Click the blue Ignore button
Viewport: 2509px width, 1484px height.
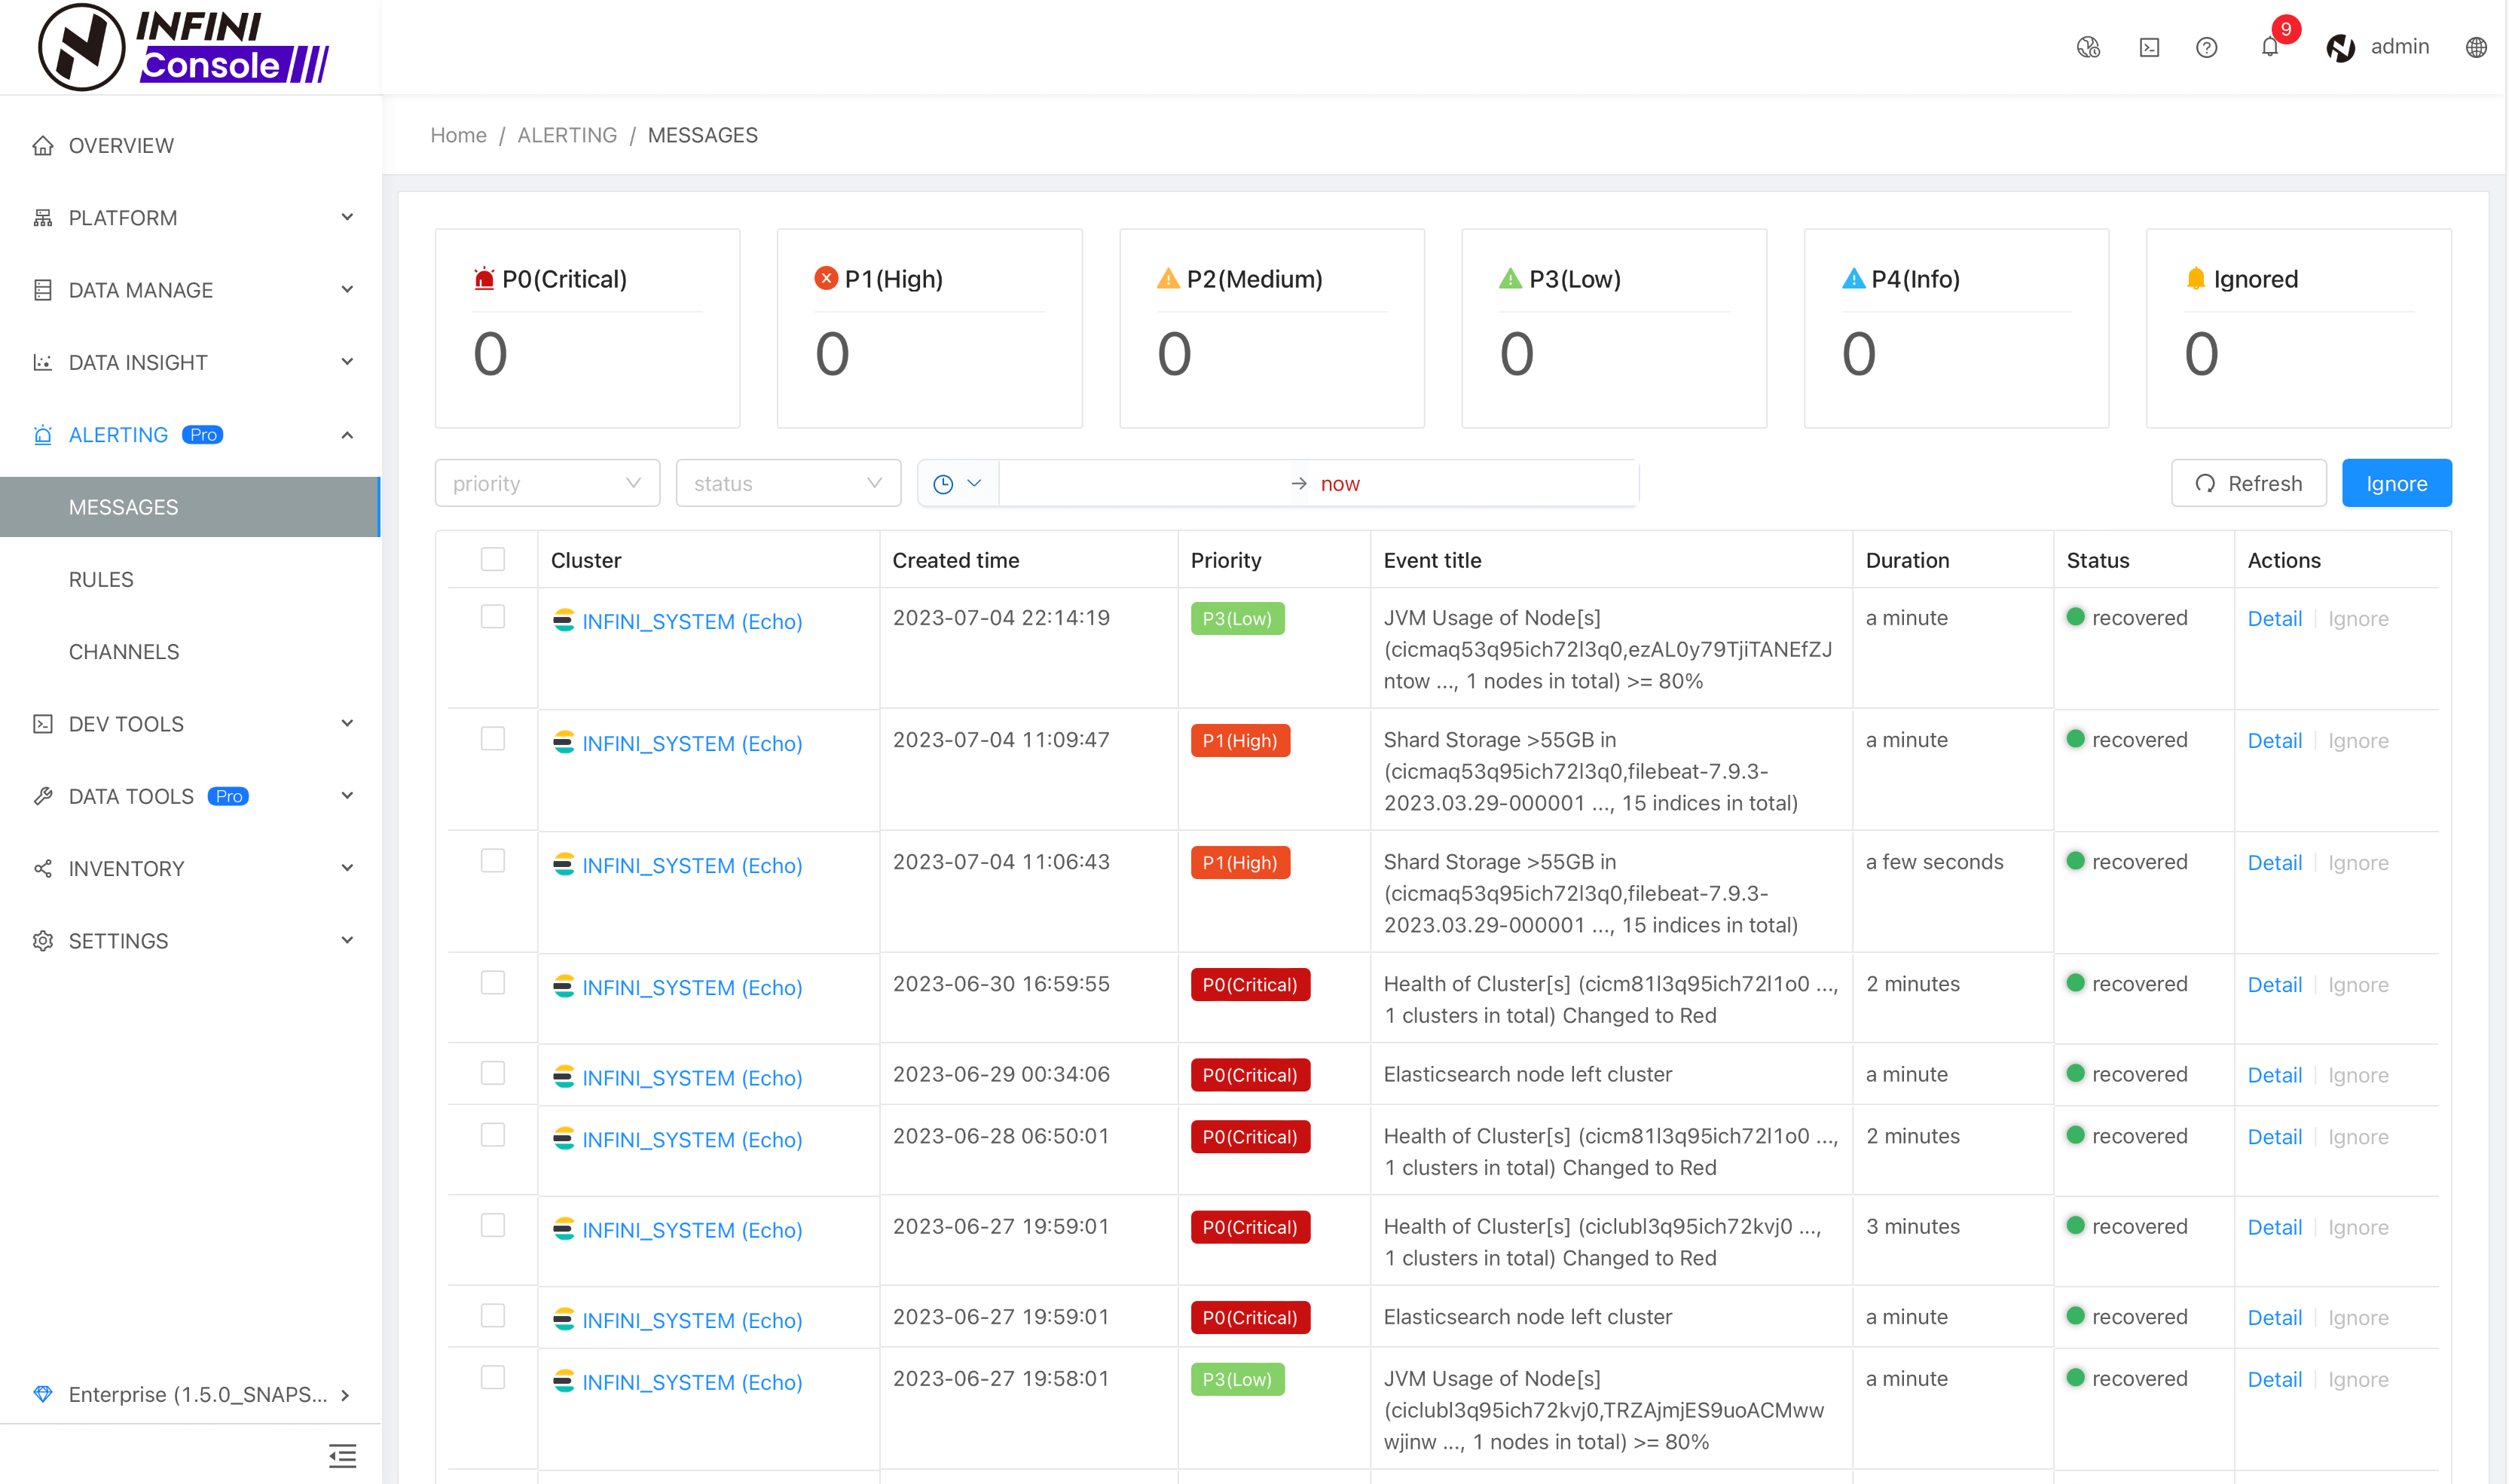(2396, 483)
